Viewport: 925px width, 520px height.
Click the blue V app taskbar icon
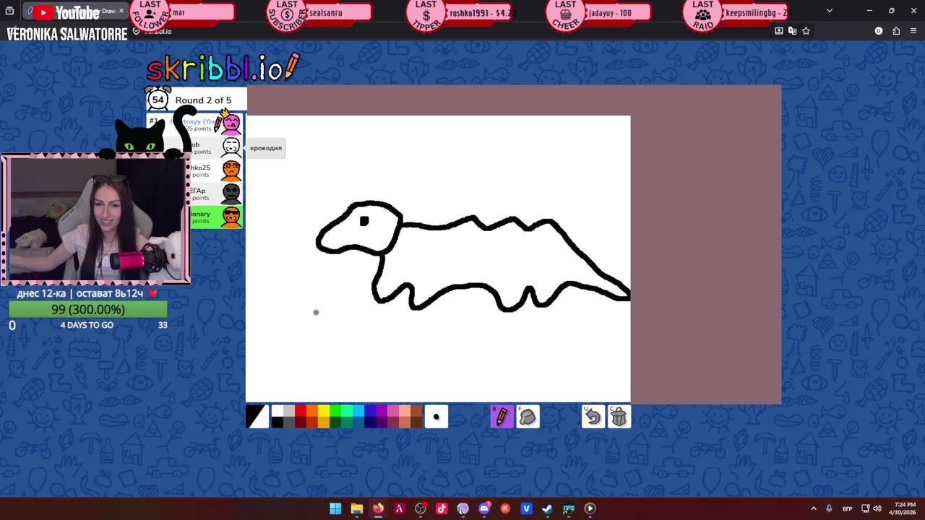[x=527, y=508]
